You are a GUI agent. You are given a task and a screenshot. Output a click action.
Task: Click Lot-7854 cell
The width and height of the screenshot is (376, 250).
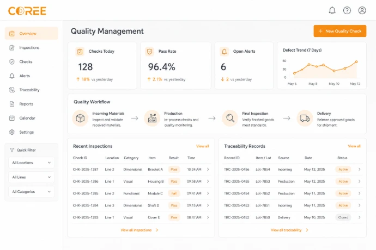point(263,170)
